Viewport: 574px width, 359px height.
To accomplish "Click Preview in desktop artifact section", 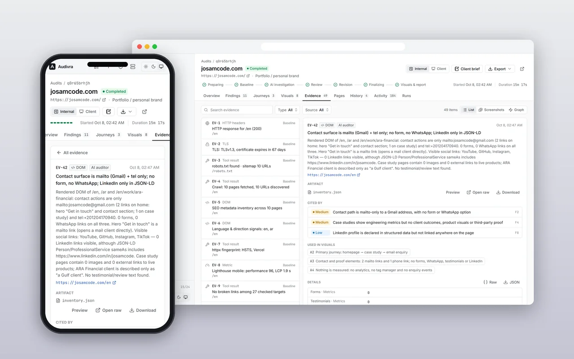I will coord(452,192).
